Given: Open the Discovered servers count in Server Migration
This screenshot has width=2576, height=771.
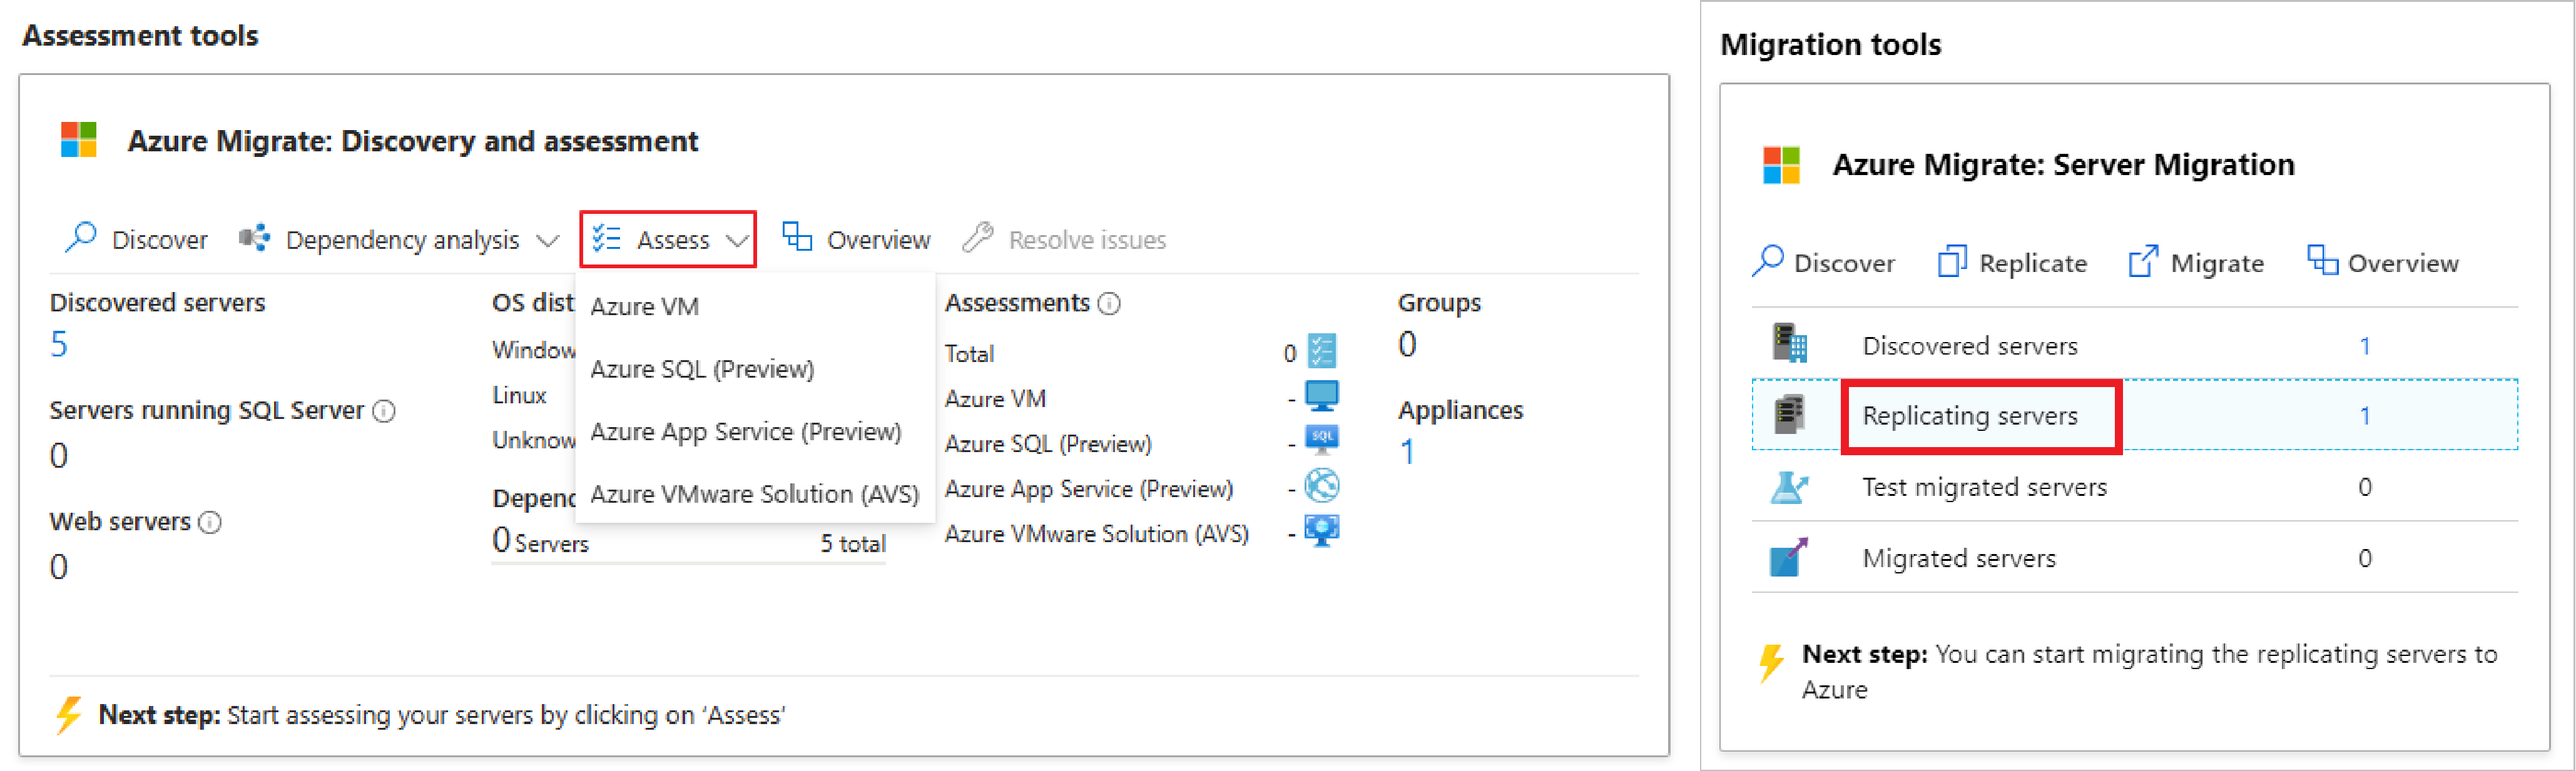Looking at the screenshot, I should point(2365,346).
